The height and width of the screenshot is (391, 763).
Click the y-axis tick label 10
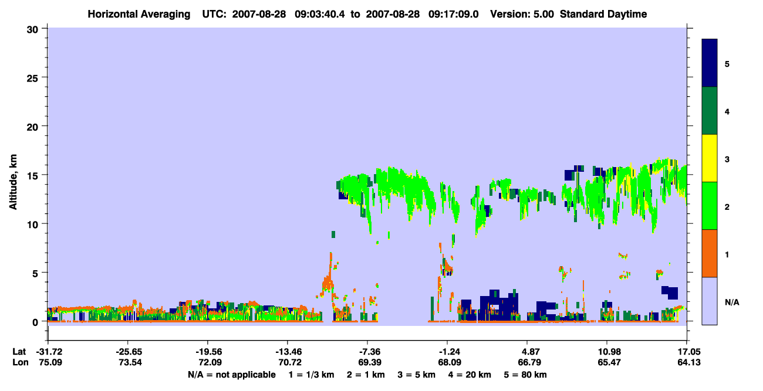coord(34,224)
